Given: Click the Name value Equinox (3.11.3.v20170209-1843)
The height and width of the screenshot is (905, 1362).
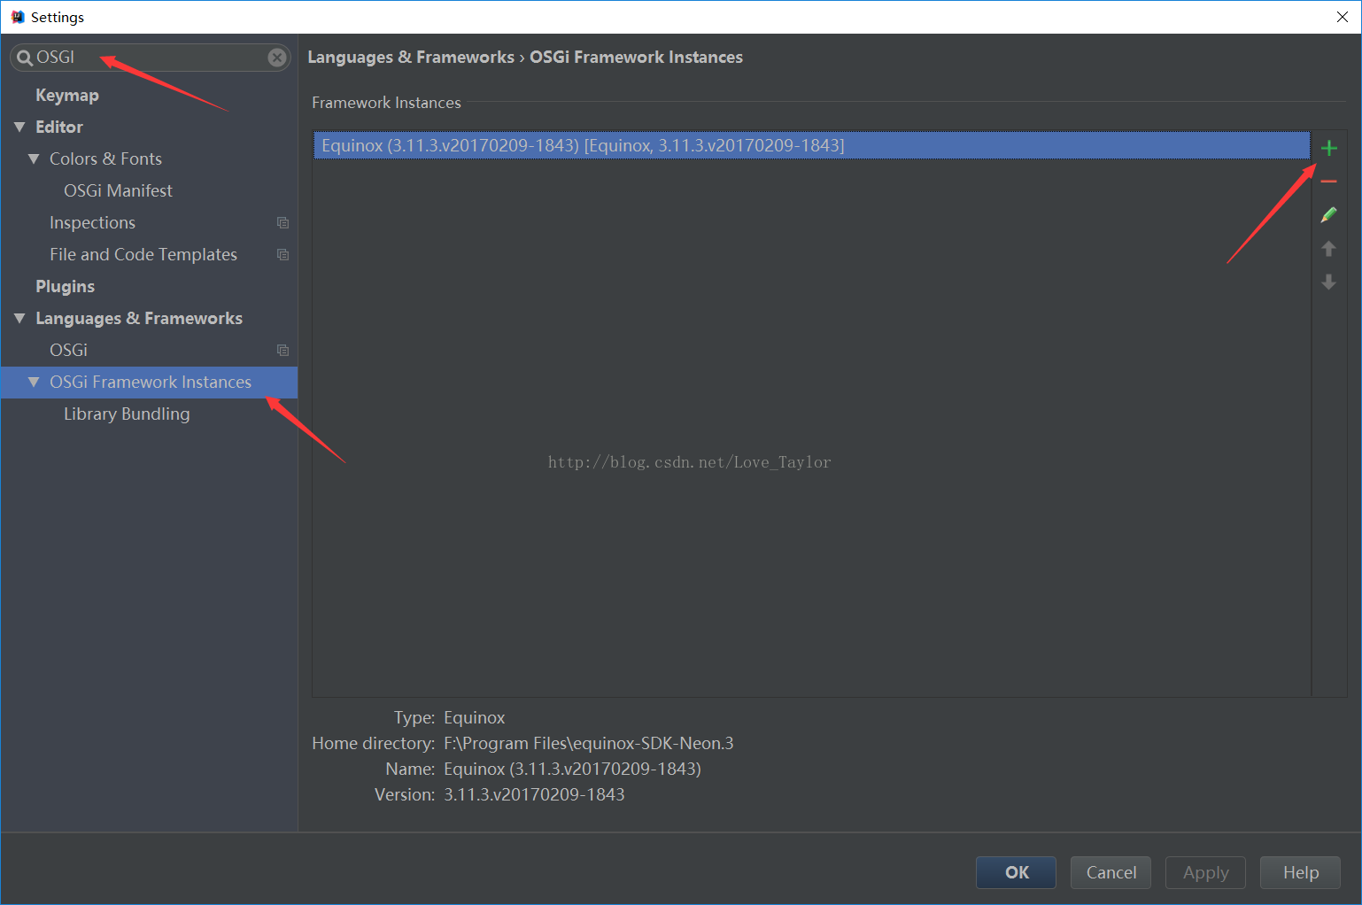Looking at the screenshot, I should (x=572, y=770).
